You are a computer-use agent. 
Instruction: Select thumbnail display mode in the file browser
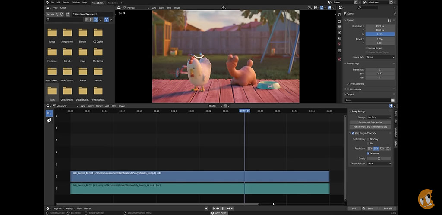(96, 20)
